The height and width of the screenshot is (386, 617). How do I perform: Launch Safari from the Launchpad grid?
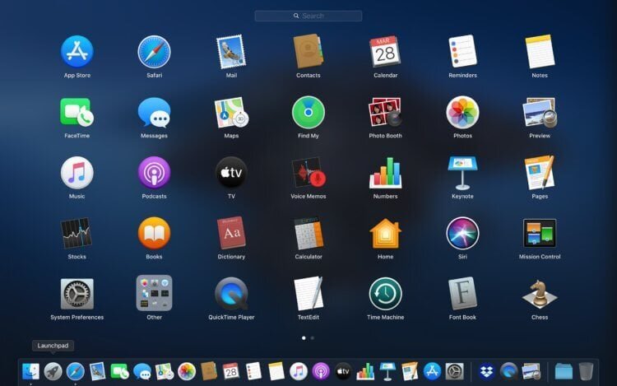pos(155,52)
